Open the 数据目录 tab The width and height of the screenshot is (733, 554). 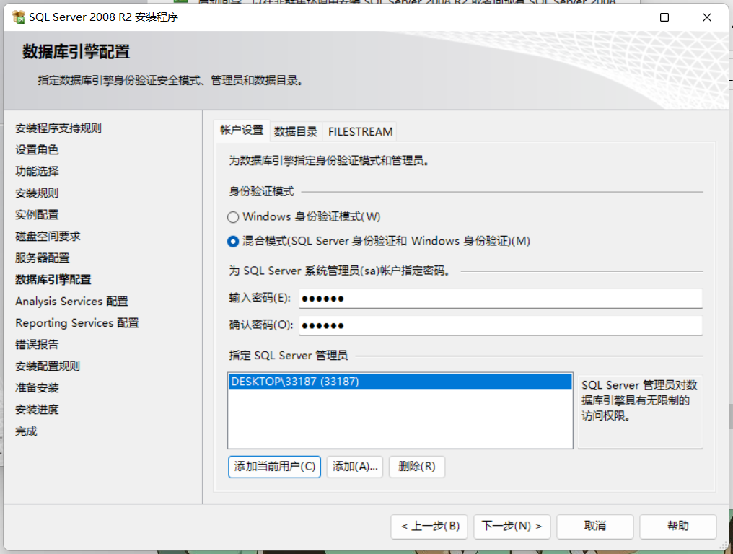(296, 132)
